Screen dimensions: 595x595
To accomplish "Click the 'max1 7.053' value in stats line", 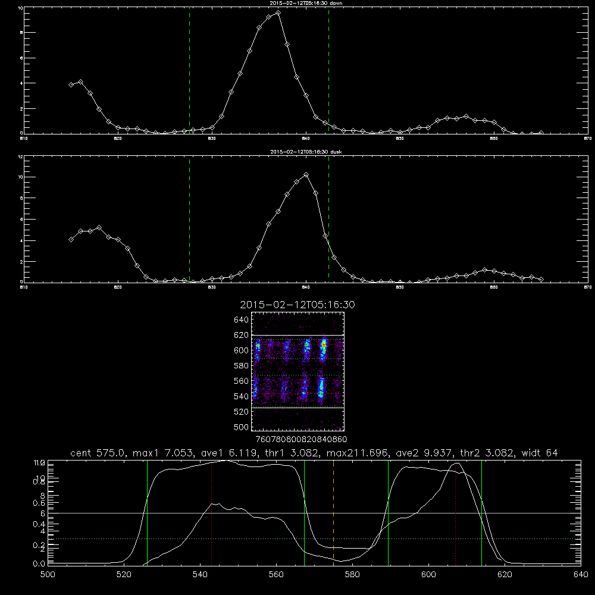I will [164, 453].
